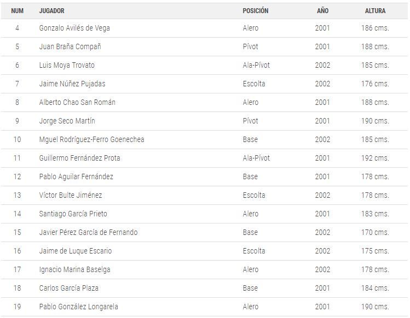Click jersey number 19 cell

(x=17, y=307)
